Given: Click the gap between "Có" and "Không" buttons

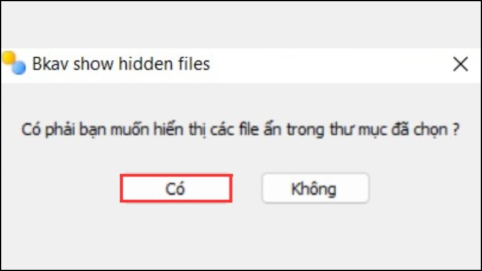Looking at the screenshot, I should coord(247,188).
